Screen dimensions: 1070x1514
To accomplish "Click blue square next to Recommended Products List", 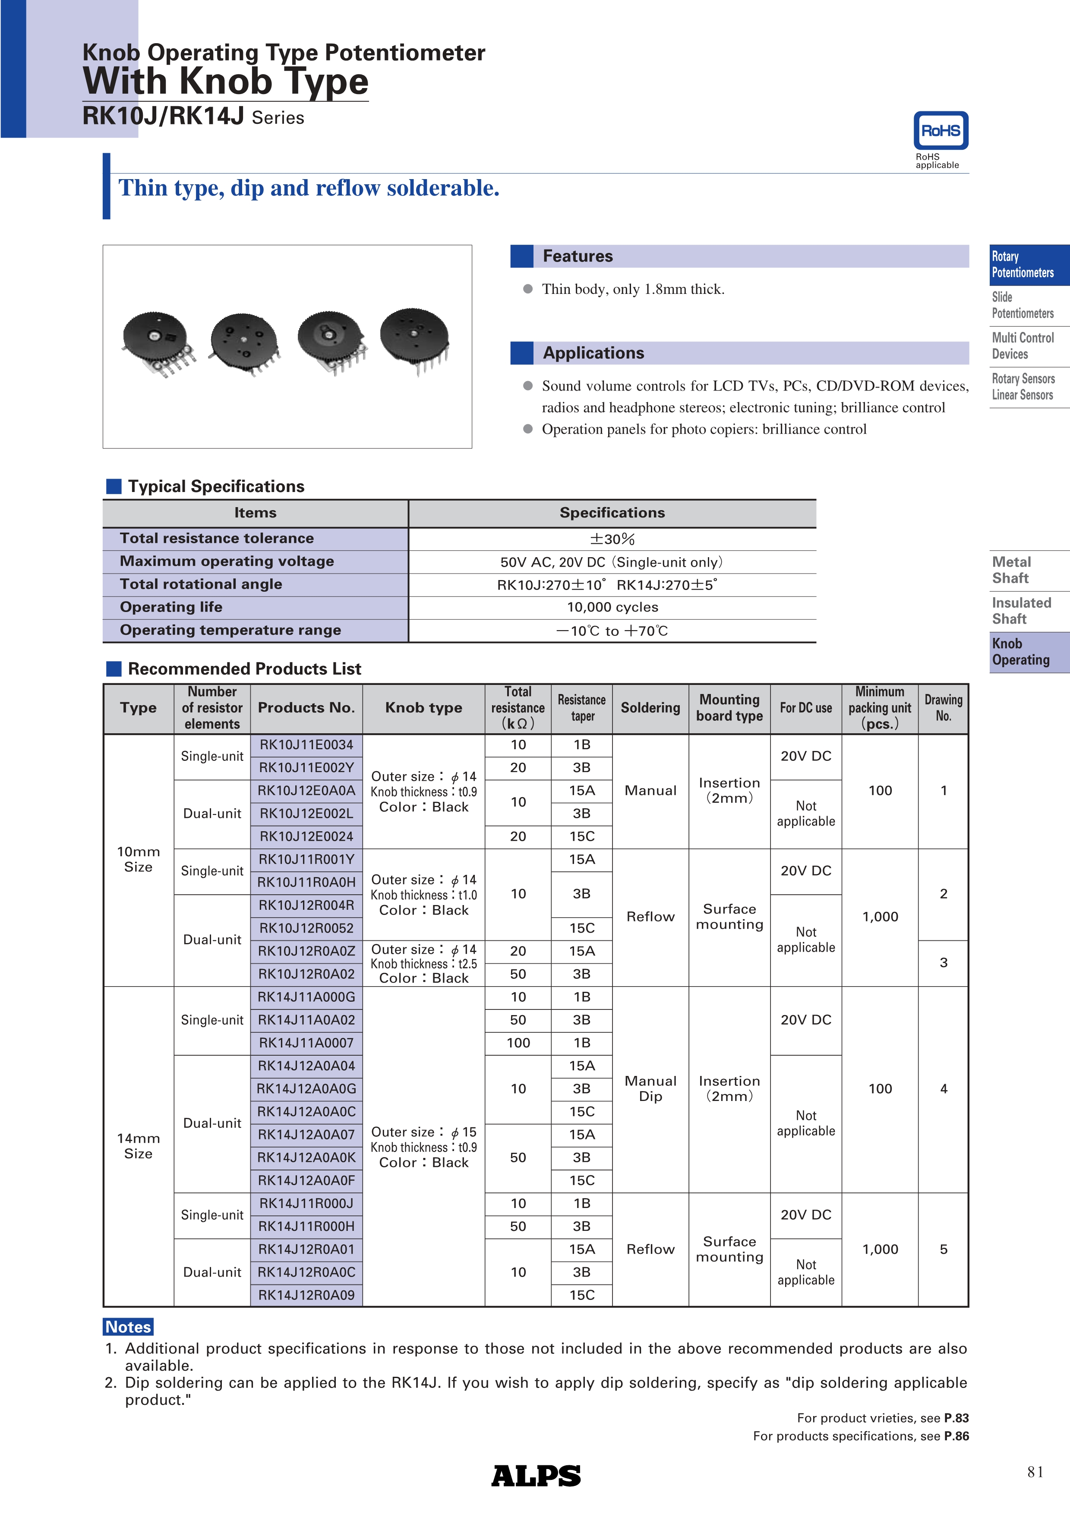I will point(114,669).
